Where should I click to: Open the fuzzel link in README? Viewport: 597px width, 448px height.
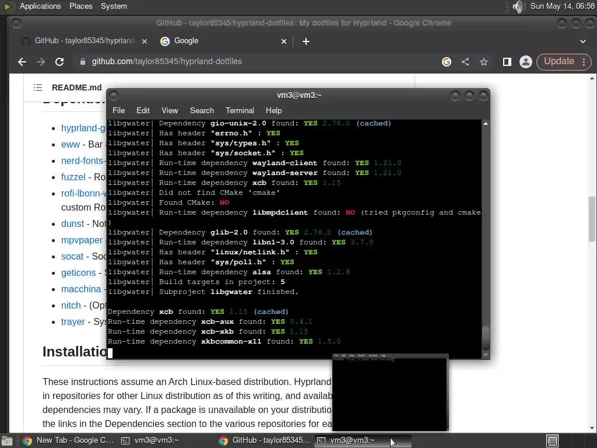click(x=73, y=177)
